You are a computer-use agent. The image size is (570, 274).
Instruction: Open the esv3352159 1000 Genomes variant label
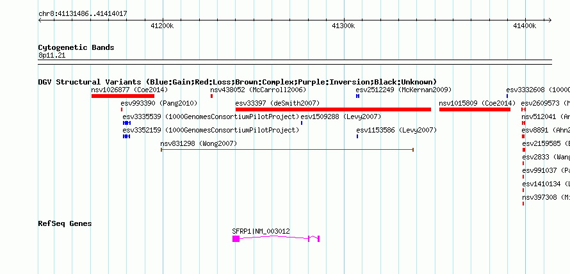pos(211,130)
